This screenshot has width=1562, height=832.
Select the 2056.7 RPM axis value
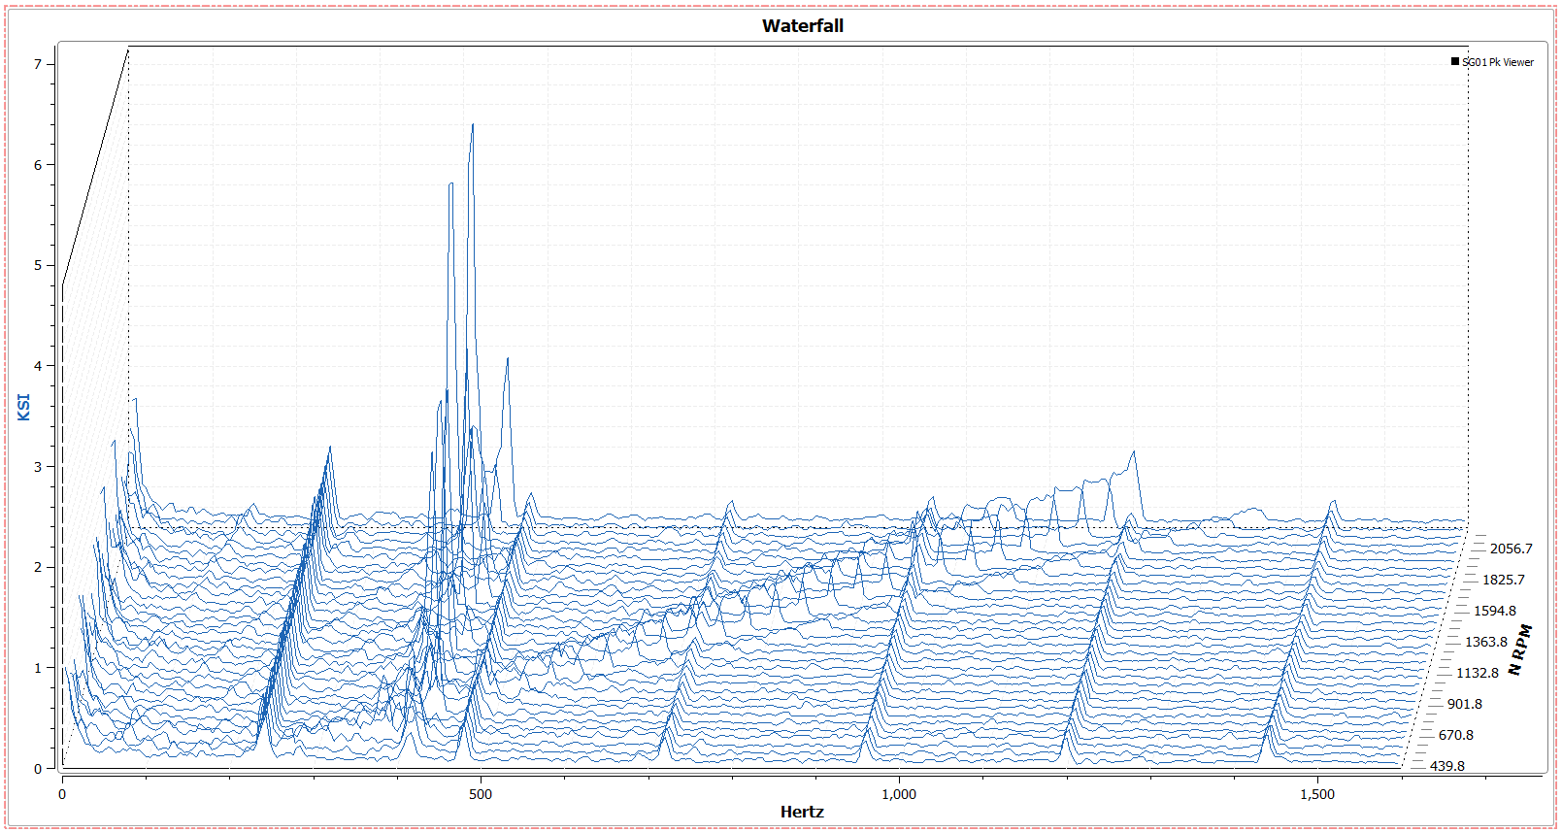click(x=1511, y=549)
